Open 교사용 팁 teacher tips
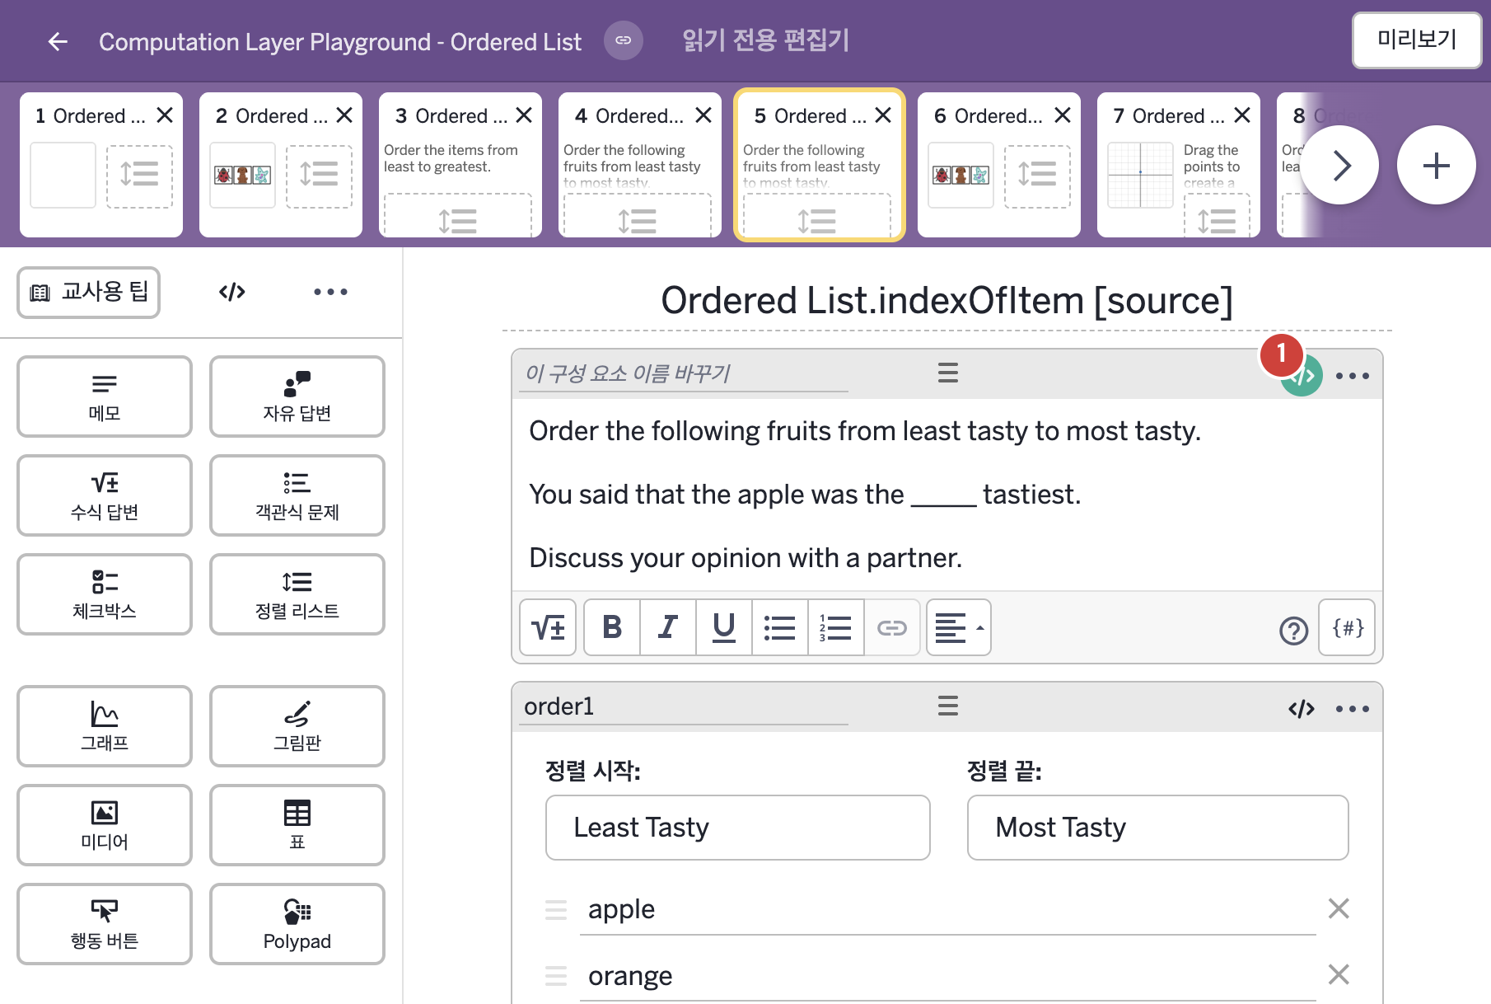Screen dimensions: 1491x1004 click(89, 292)
